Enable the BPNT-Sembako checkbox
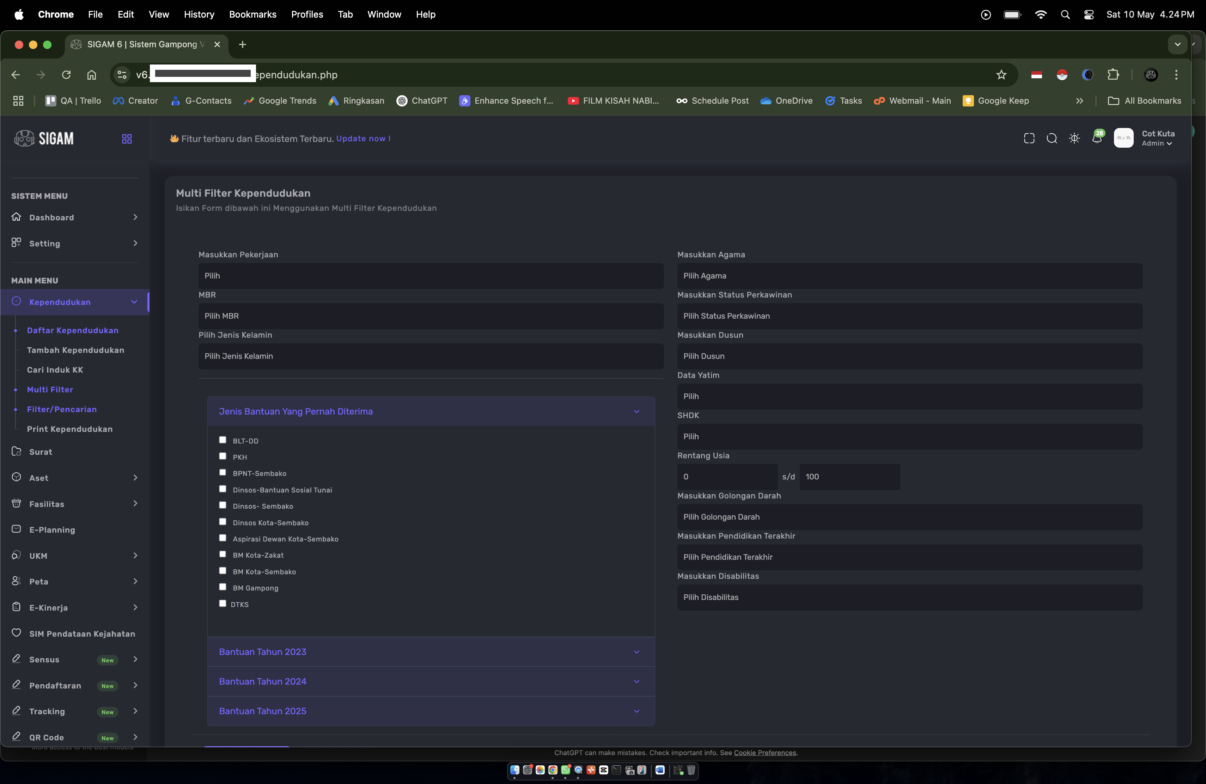The height and width of the screenshot is (784, 1206). pyautogui.click(x=223, y=472)
